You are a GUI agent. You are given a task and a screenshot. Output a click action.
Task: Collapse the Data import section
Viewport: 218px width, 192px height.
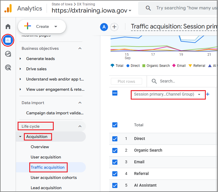80,103
